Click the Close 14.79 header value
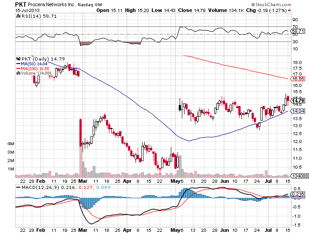 pos(192,10)
